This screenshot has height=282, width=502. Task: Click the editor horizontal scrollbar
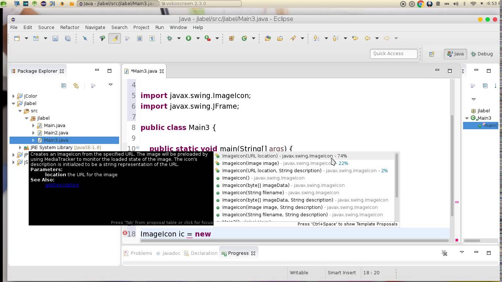pos(294,241)
